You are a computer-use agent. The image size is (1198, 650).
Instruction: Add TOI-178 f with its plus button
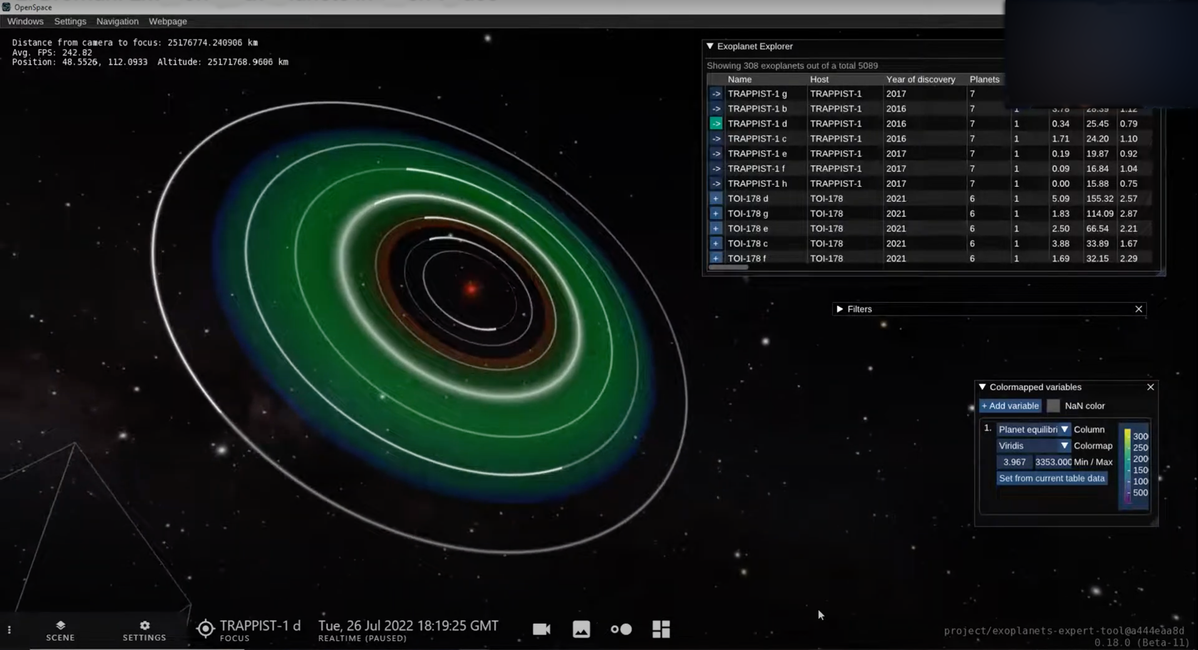[716, 258]
